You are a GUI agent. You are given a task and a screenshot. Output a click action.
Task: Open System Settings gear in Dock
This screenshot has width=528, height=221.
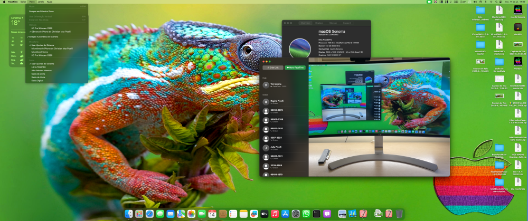click(x=296, y=214)
